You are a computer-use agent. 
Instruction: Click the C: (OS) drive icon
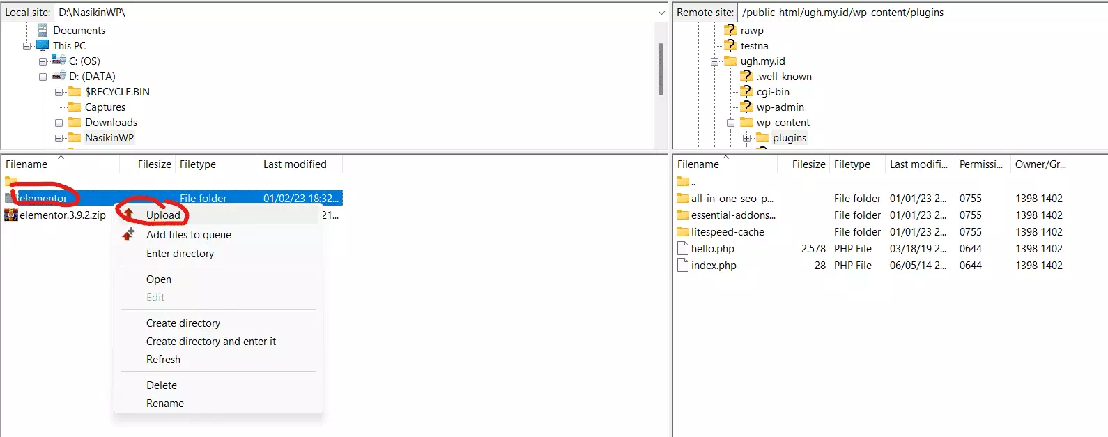click(x=59, y=61)
